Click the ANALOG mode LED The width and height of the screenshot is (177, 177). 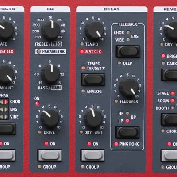[83, 91]
